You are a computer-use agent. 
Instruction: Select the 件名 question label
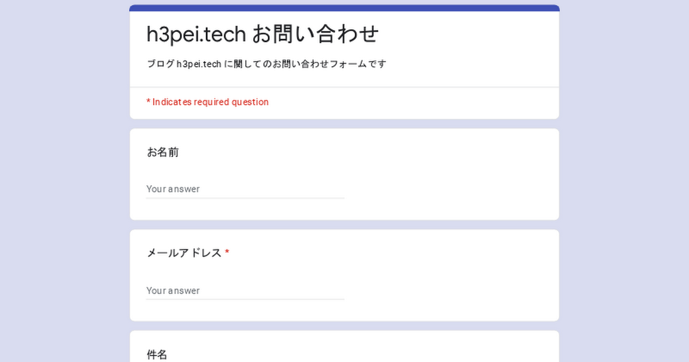point(157,355)
